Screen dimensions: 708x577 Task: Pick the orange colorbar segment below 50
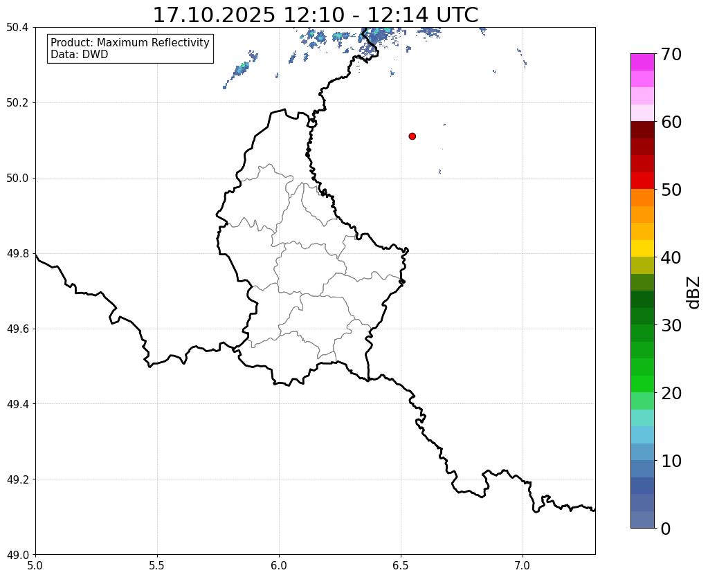tap(642, 198)
